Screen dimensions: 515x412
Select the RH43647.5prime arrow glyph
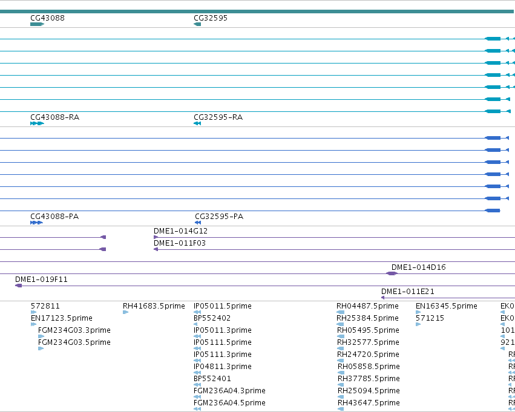click(341, 409)
